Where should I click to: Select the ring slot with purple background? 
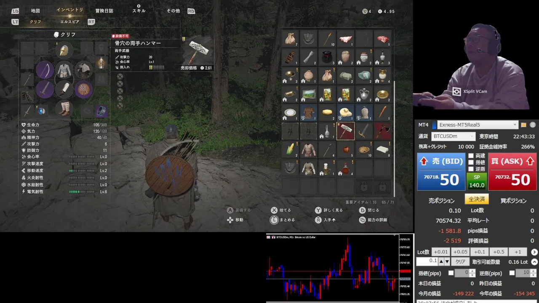[101, 111]
